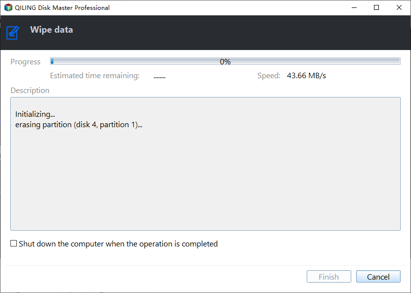Click the 'Shut down the computer' checkbox label
The height and width of the screenshot is (293, 411).
click(118, 244)
